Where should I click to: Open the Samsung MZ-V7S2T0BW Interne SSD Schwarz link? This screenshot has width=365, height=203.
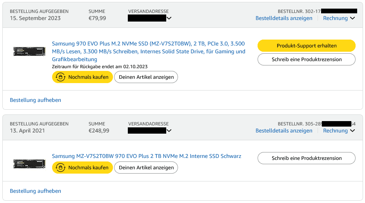click(x=147, y=156)
